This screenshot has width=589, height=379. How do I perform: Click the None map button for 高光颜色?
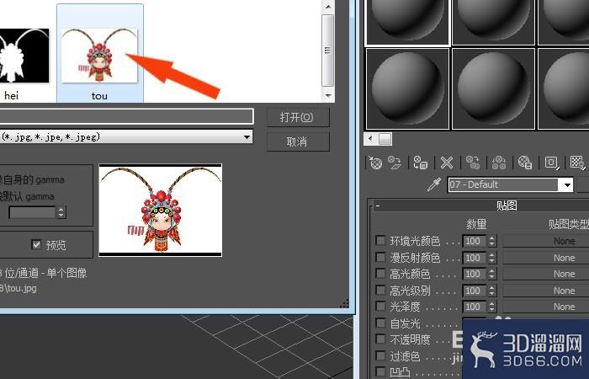pos(546,274)
